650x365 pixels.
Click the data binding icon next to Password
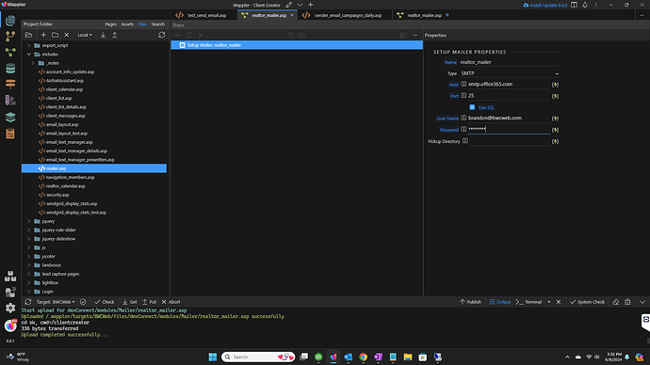coord(555,130)
